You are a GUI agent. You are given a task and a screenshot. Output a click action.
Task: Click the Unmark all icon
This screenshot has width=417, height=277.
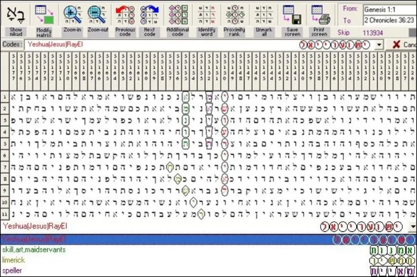(264, 15)
